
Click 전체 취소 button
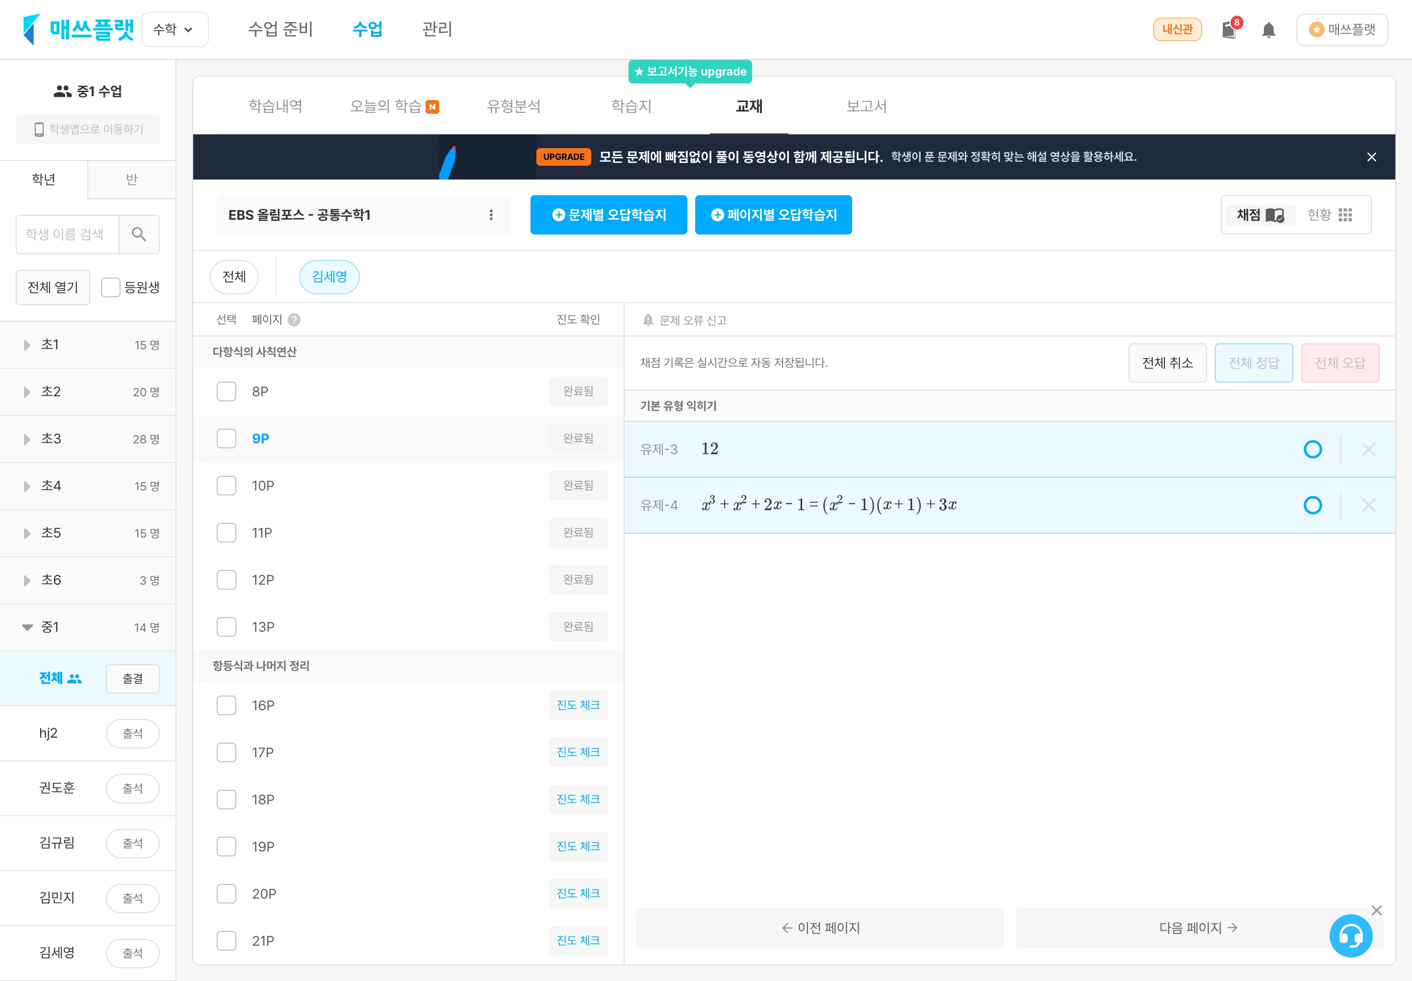point(1167,362)
